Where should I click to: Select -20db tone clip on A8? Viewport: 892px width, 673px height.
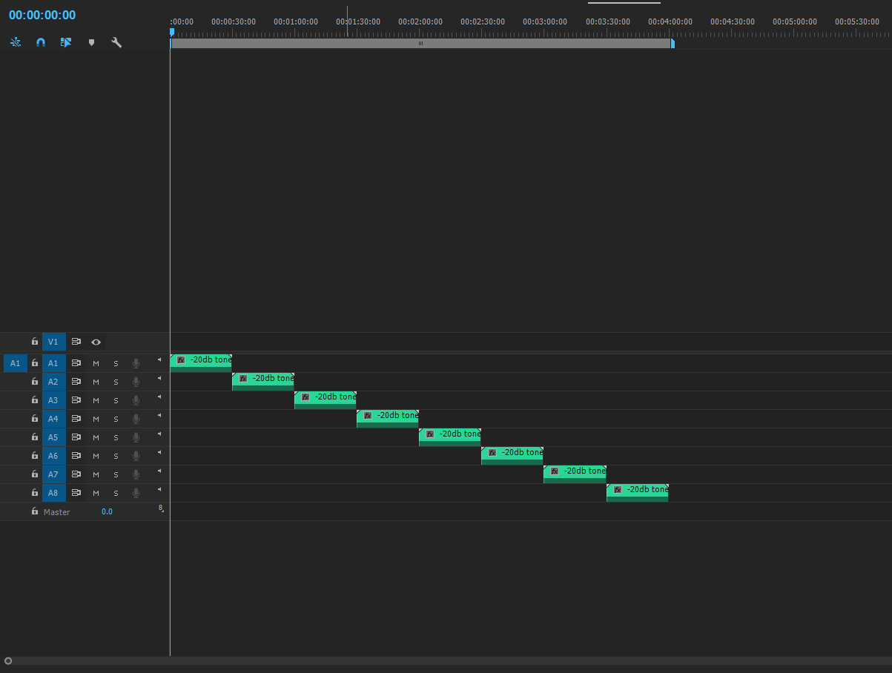click(x=638, y=493)
